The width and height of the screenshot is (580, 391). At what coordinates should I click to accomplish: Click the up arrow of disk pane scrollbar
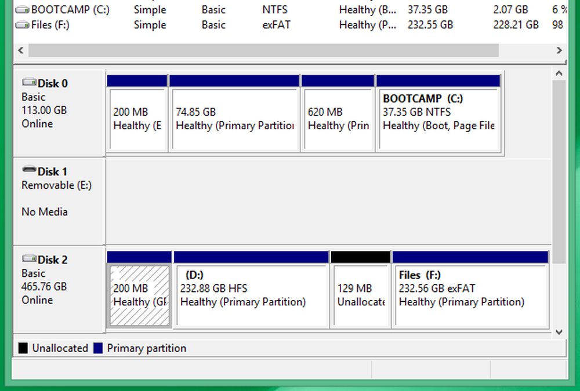coord(559,74)
